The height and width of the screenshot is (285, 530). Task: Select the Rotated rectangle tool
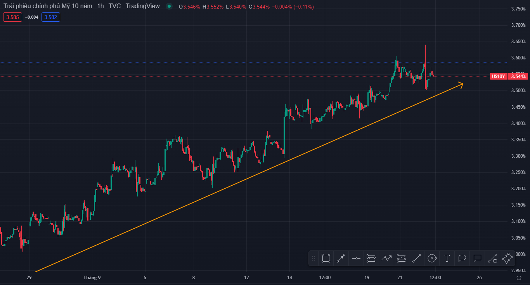pos(507,258)
